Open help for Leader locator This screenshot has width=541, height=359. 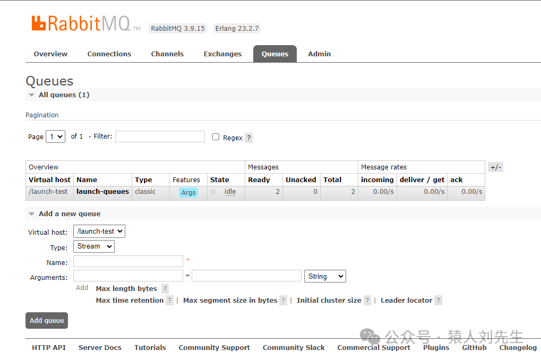(x=438, y=301)
